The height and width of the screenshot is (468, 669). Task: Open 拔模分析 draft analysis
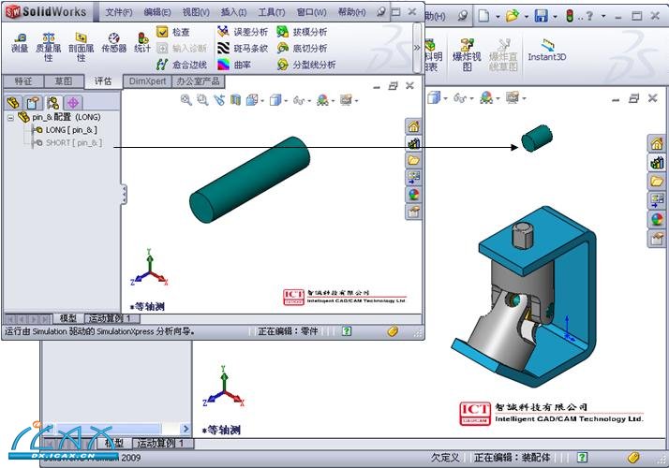coord(302,32)
